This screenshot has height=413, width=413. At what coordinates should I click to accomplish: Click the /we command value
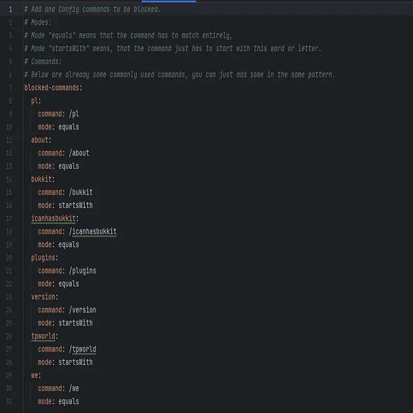(x=74, y=389)
